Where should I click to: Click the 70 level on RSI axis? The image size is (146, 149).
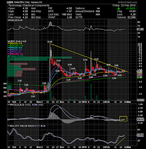[139, 26]
